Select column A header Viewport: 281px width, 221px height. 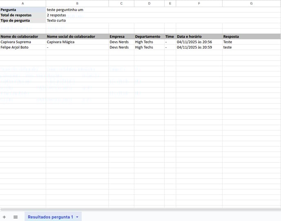(x=22, y=3)
